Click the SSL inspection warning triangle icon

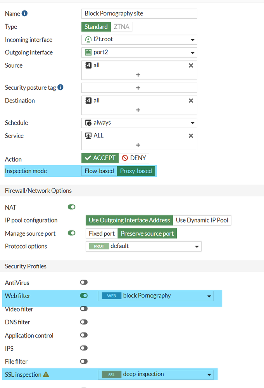[46, 375]
